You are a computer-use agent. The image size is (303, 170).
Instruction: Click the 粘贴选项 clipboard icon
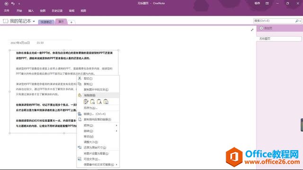tap(80, 95)
